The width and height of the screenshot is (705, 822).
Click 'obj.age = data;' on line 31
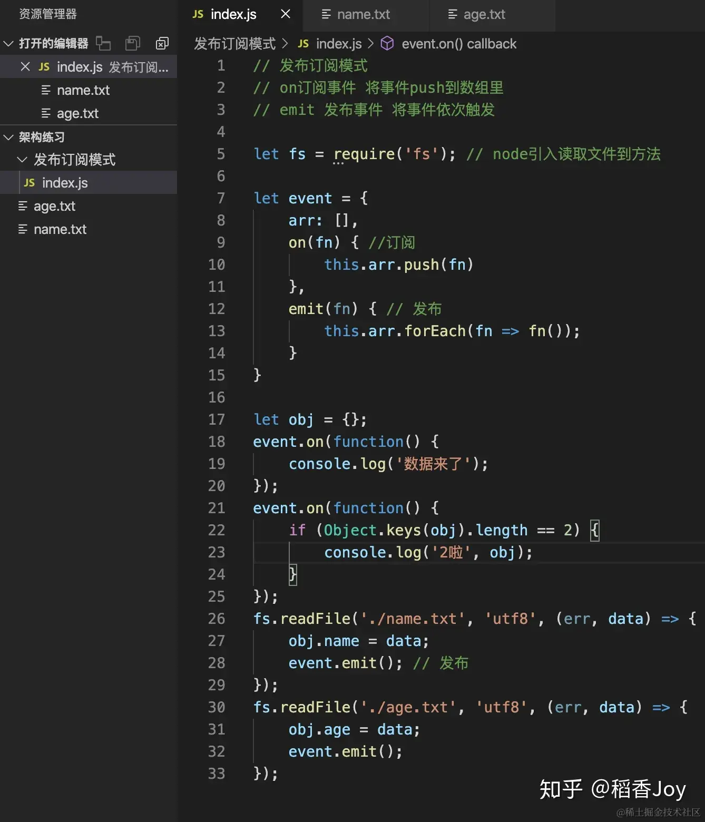(x=355, y=729)
